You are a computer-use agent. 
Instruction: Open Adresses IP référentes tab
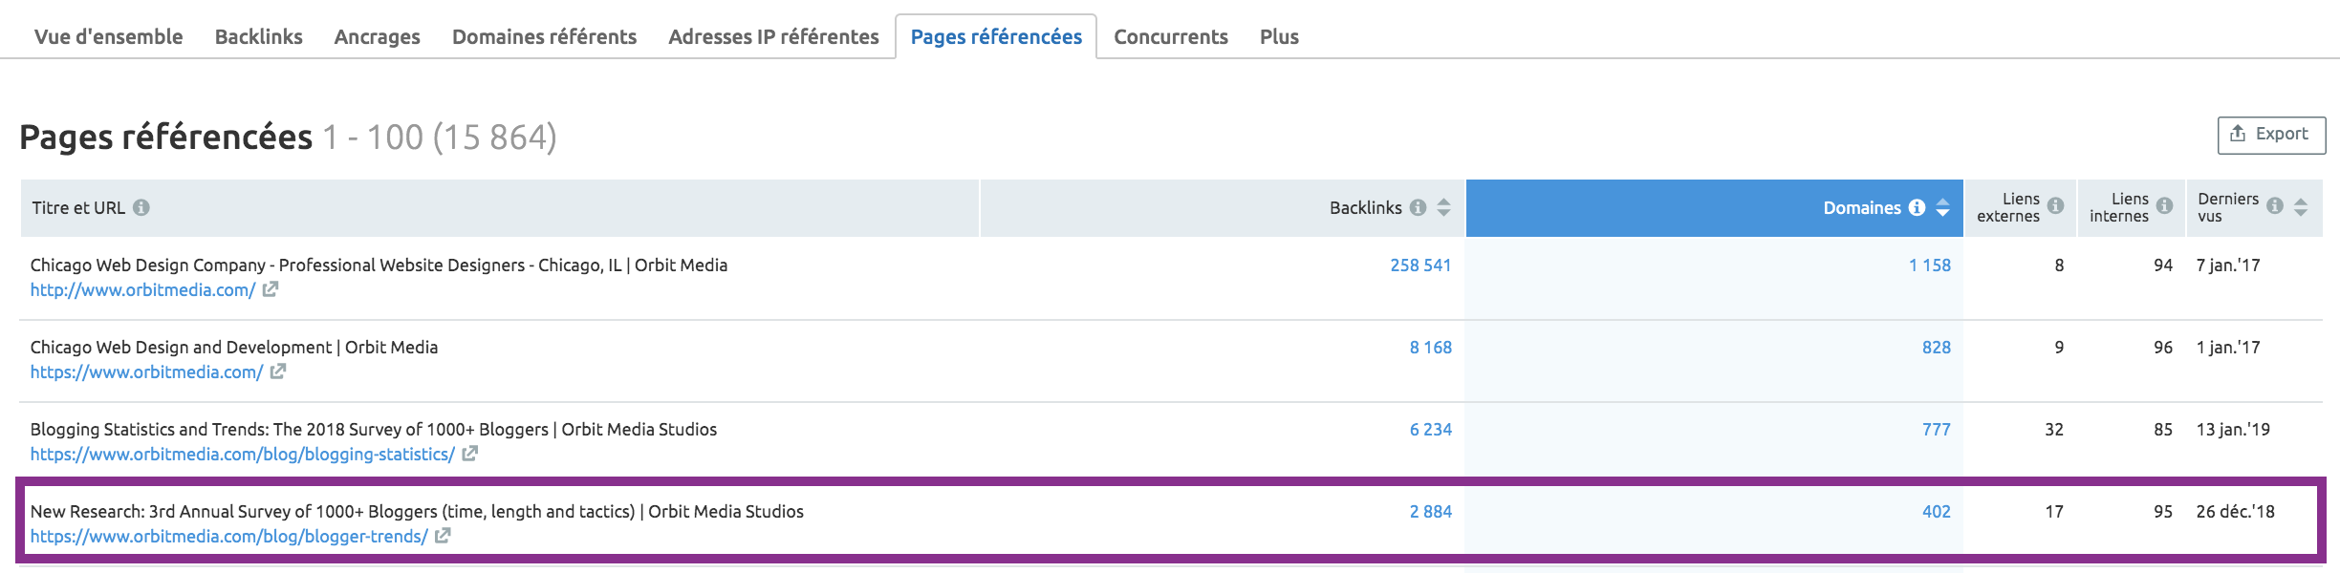(x=773, y=36)
